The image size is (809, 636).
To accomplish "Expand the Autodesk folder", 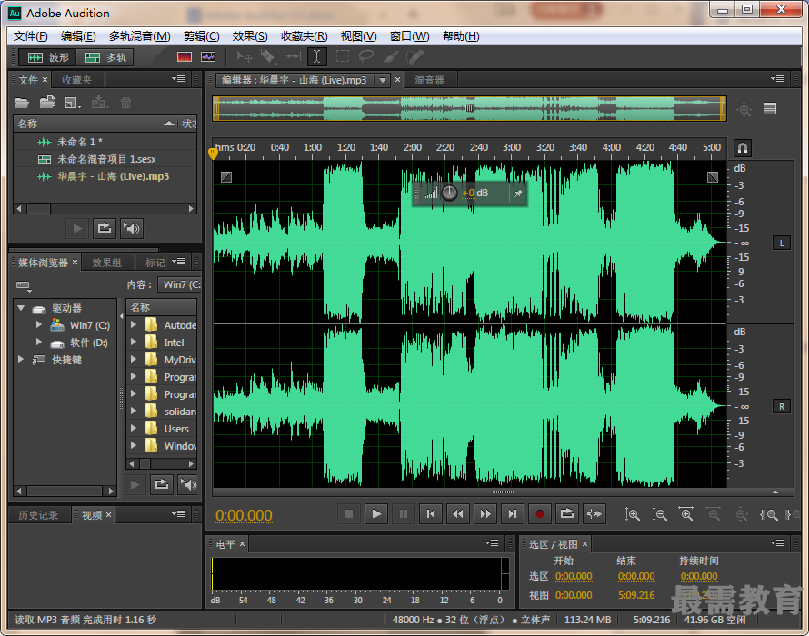I will click(134, 324).
